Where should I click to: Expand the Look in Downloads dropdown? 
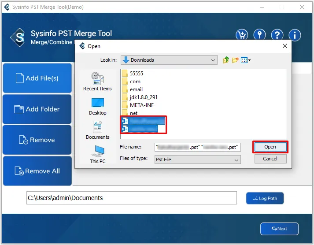pyautogui.click(x=213, y=60)
